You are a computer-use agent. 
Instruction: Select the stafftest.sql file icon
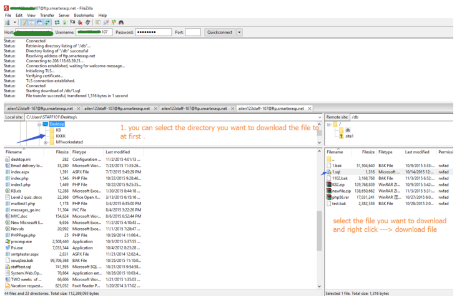point(7,267)
